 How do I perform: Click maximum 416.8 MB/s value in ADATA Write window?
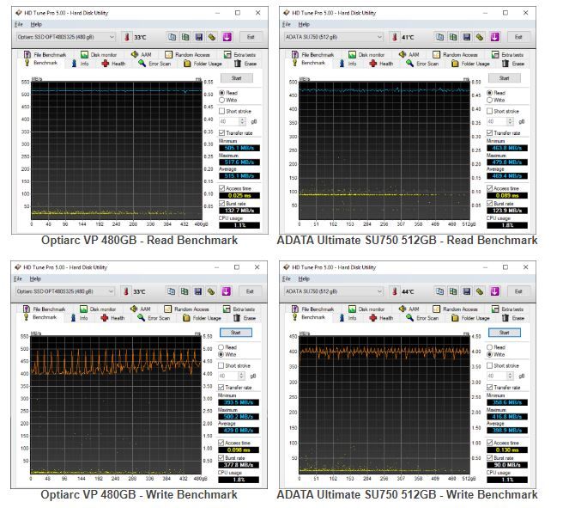[507, 416]
